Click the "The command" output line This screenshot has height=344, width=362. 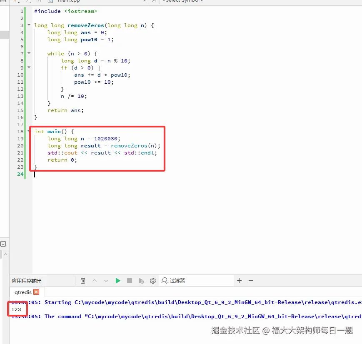click(x=187, y=317)
